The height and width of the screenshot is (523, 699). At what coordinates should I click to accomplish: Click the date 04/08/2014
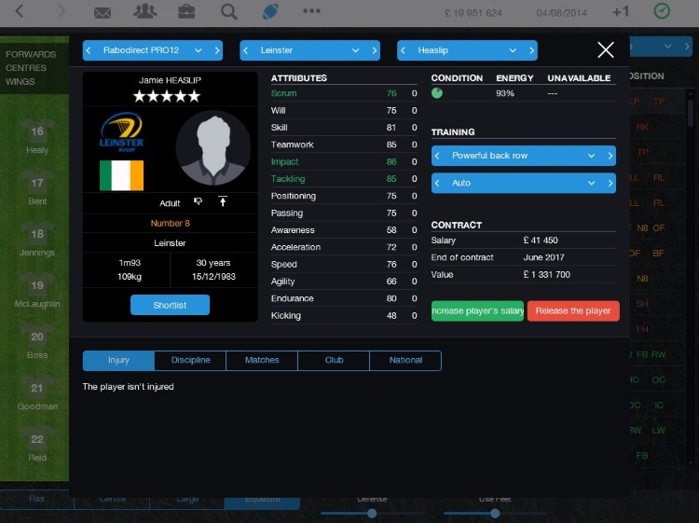click(x=561, y=13)
